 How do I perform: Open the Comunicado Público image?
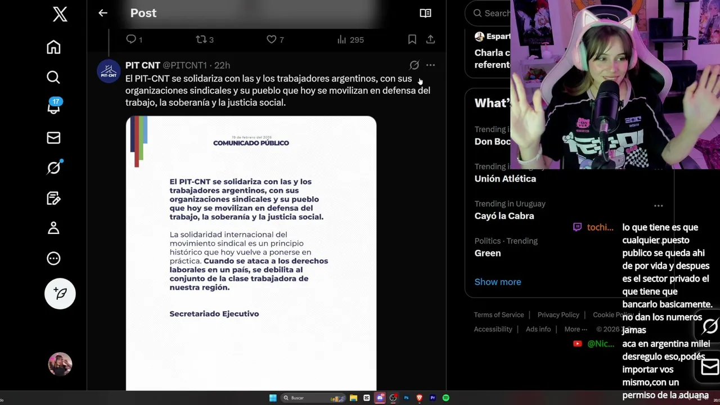click(x=251, y=253)
